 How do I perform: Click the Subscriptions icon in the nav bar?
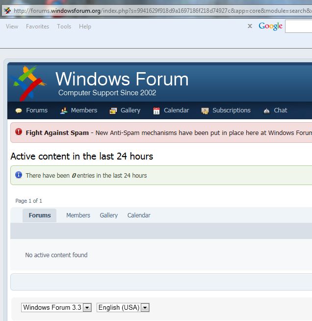point(205,111)
